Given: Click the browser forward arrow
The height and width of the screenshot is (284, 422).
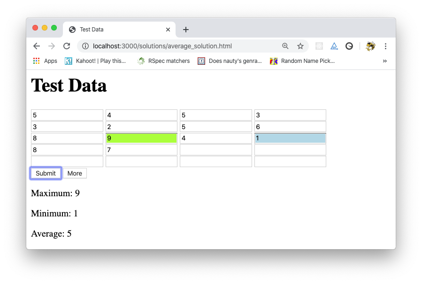Looking at the screenshot, I should coord(52,46).
